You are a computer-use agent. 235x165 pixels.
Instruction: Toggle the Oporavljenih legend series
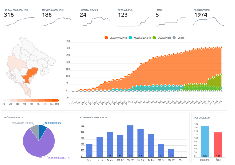162,37
